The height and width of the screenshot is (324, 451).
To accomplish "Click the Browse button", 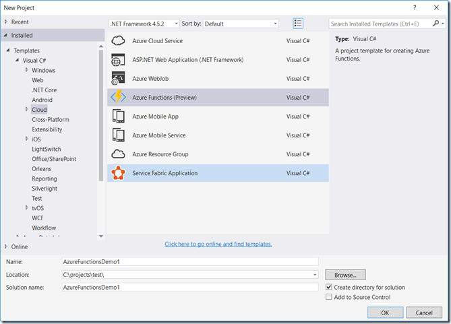I will 345,275.
